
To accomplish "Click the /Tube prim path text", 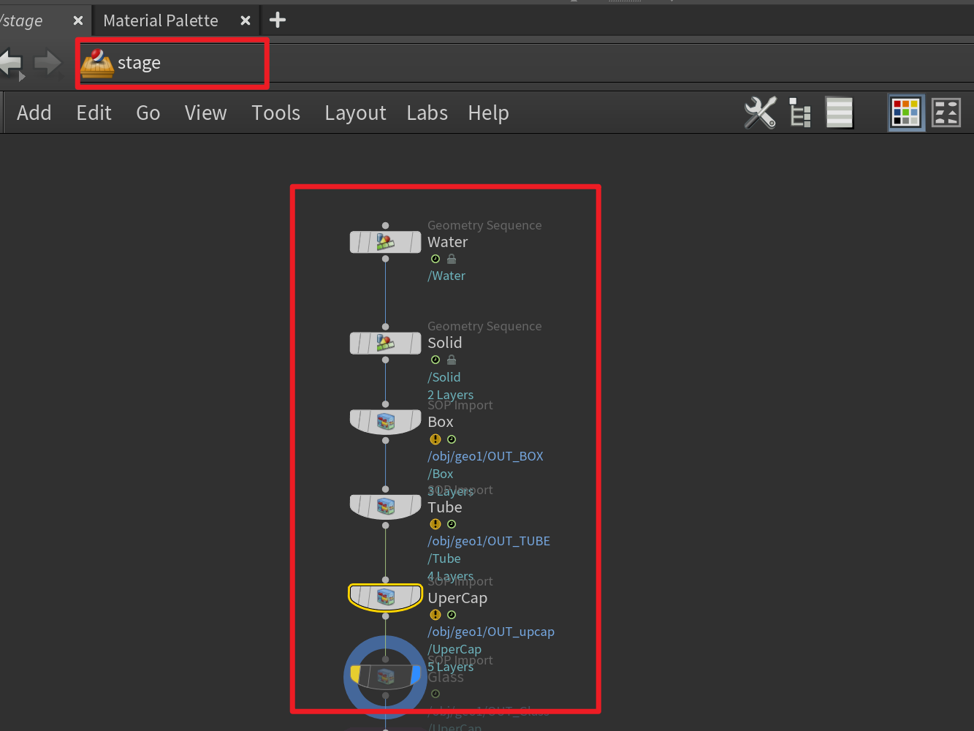I will tap(444, 558).
